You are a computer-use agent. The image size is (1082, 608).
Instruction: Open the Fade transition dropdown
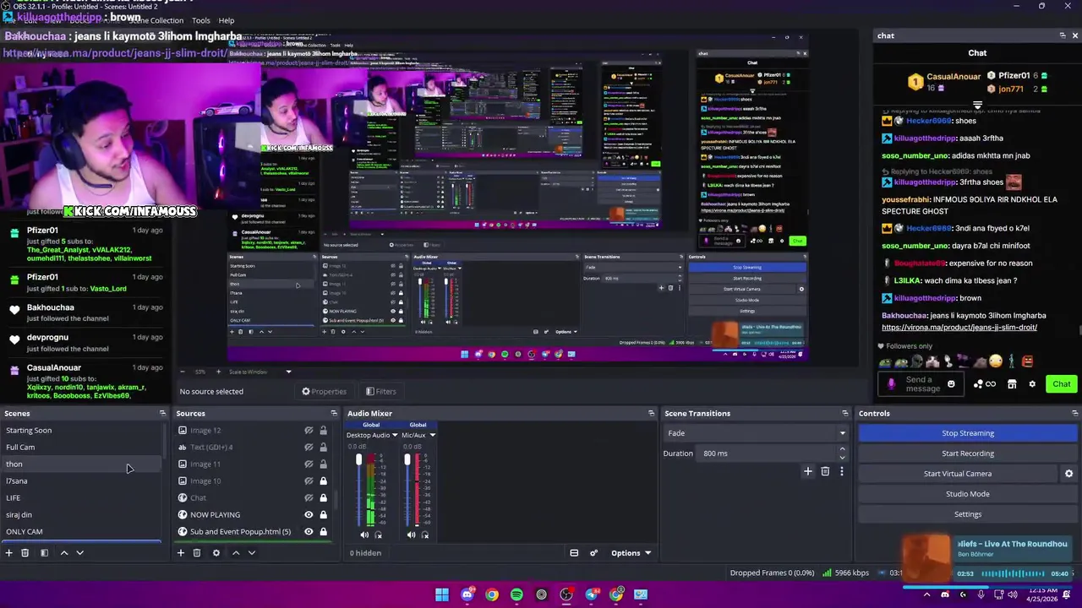pyautogui.click(x=756, y=433)
